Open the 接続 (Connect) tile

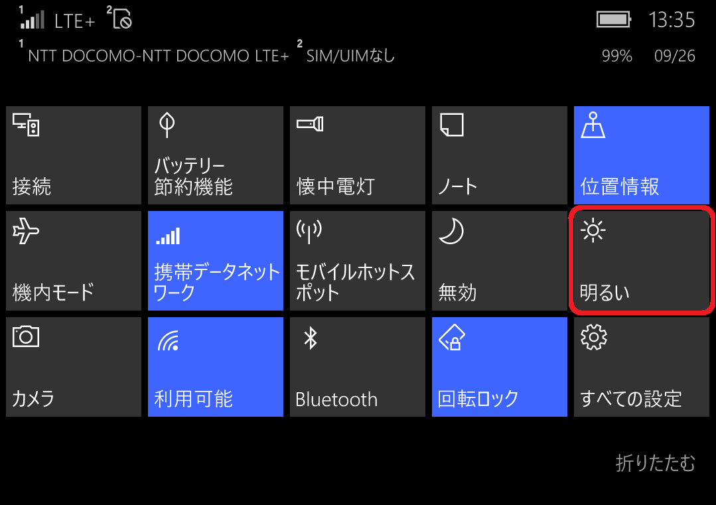74,155
